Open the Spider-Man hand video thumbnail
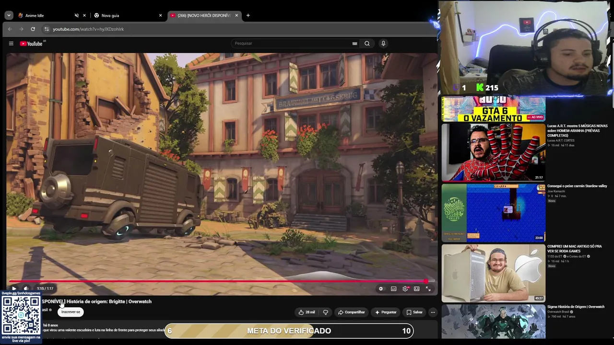614x345 pixels. point(493,152)
